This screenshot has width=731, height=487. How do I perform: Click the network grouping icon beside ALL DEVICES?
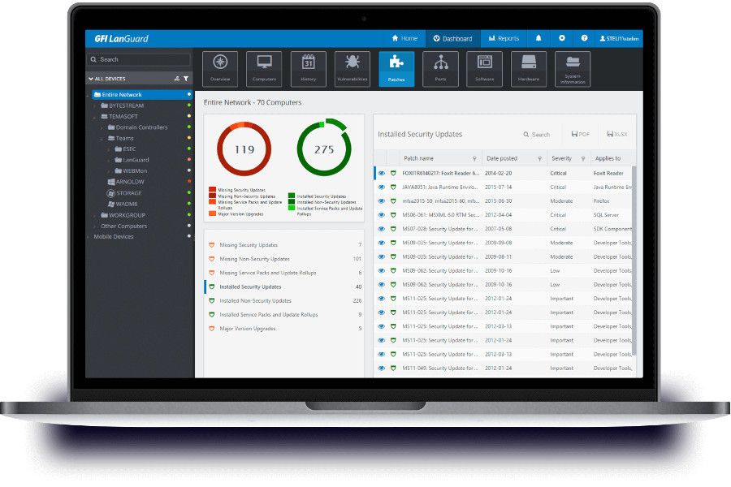177,79
